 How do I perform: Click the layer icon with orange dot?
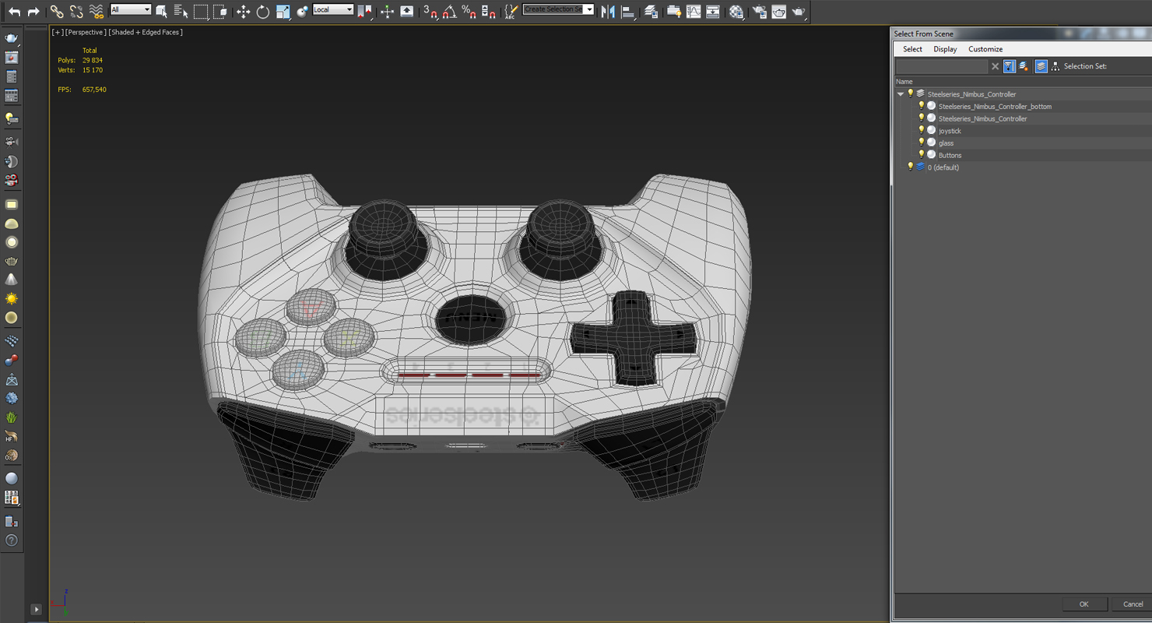(x=1024, y=67)
